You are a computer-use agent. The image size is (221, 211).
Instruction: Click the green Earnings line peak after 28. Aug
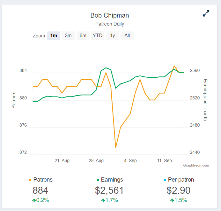(x=106, y=68)
